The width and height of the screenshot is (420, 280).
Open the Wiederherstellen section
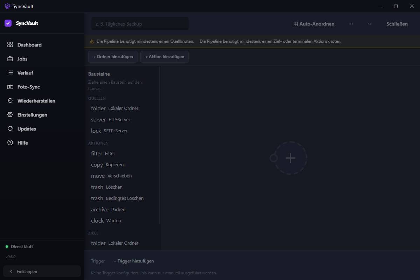click(x=42, y=101)
